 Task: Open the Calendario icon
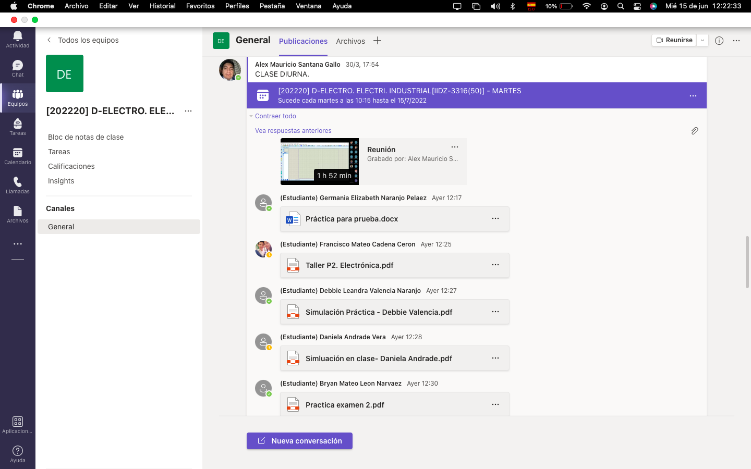click(18, 156)
